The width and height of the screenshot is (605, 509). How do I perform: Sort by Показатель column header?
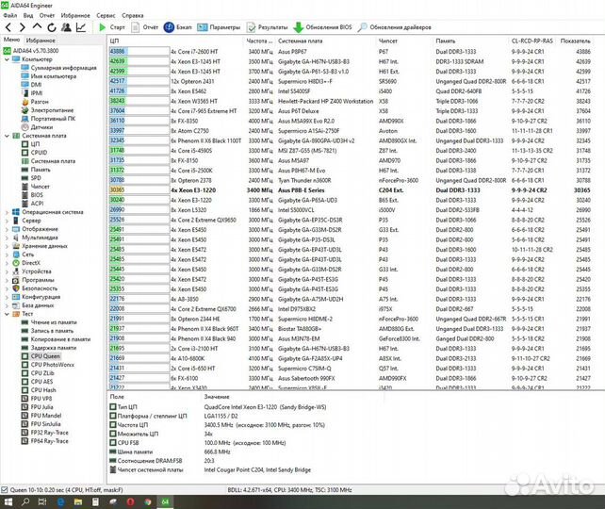coord(575,41)
